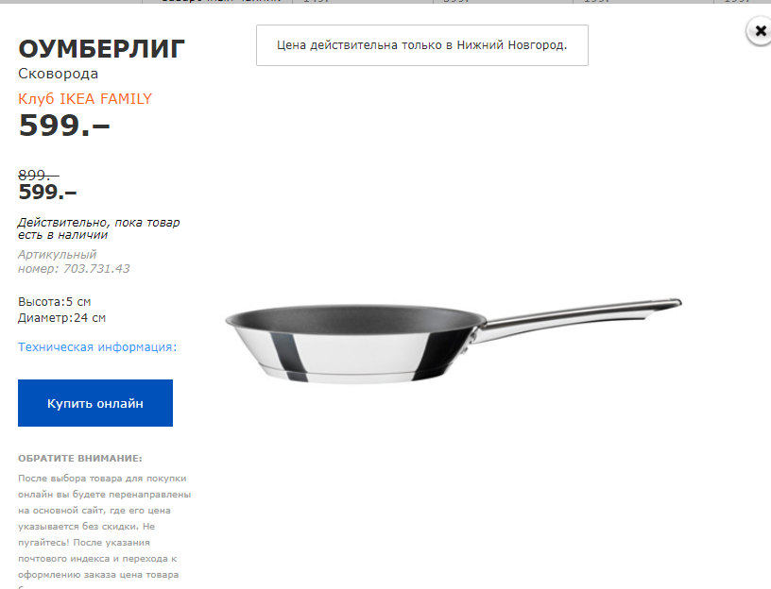
Task: Select the ОУМБЕРЛИГ product title
Action: pos(102,49)
